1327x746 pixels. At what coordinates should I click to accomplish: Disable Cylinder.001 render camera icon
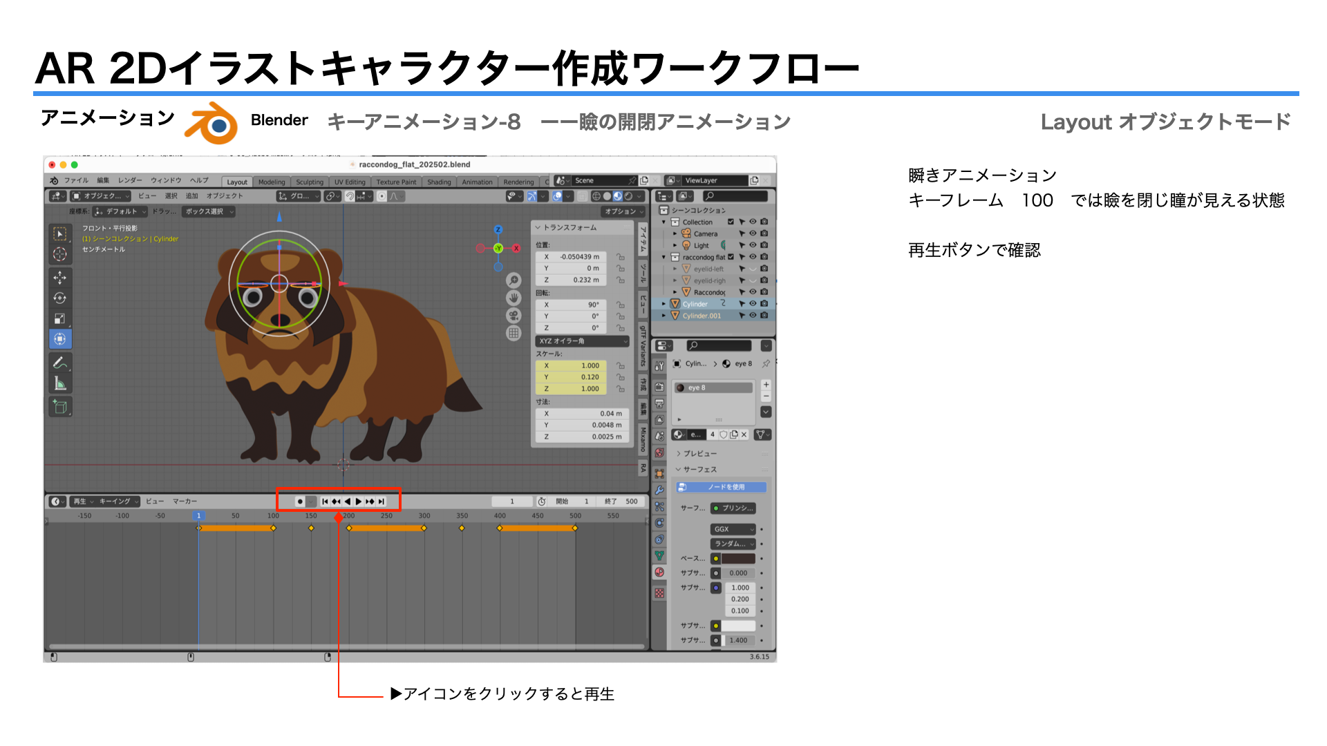click(x=764, y=316)
